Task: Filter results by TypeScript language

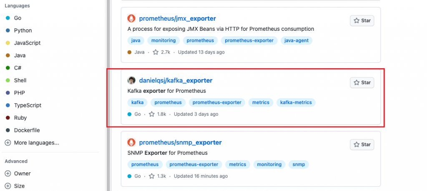Action: coord(23,105)
